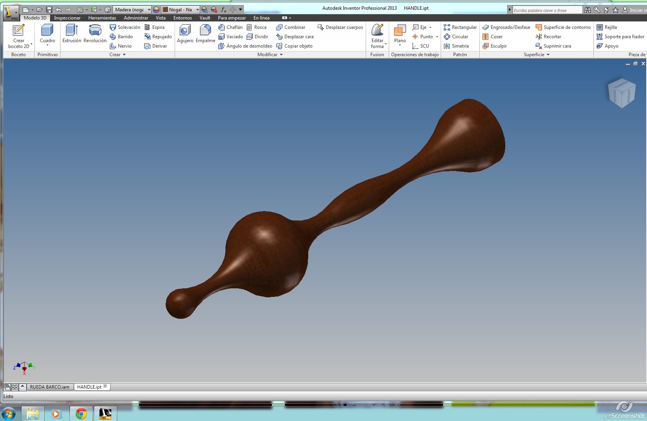Open a file with the folder icon
This screenshot has width=647, height=421.
point(39,10)
